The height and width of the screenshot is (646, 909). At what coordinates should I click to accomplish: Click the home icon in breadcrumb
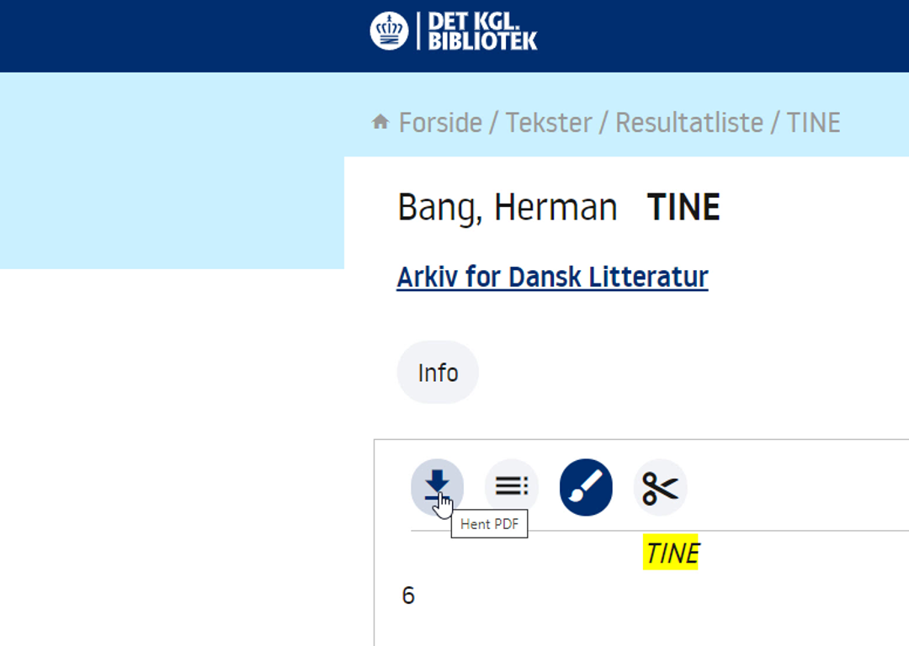tap(380, 122)
